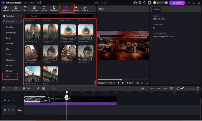Open the 16:9 aspect ratio dropdown

(x=132, y=83)
